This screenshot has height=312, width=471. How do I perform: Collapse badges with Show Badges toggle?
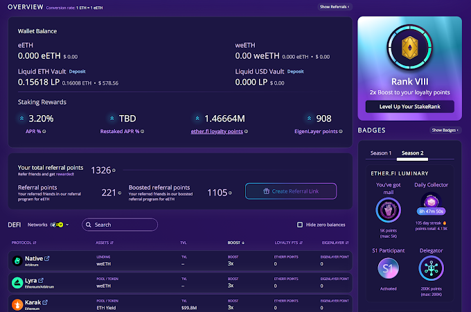click(x=445, y=130)
